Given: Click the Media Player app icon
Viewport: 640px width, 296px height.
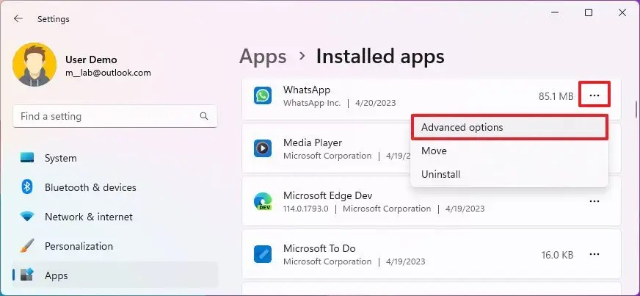Looking at the screenshot, I should pyautogui.click(x=263, y=148).
